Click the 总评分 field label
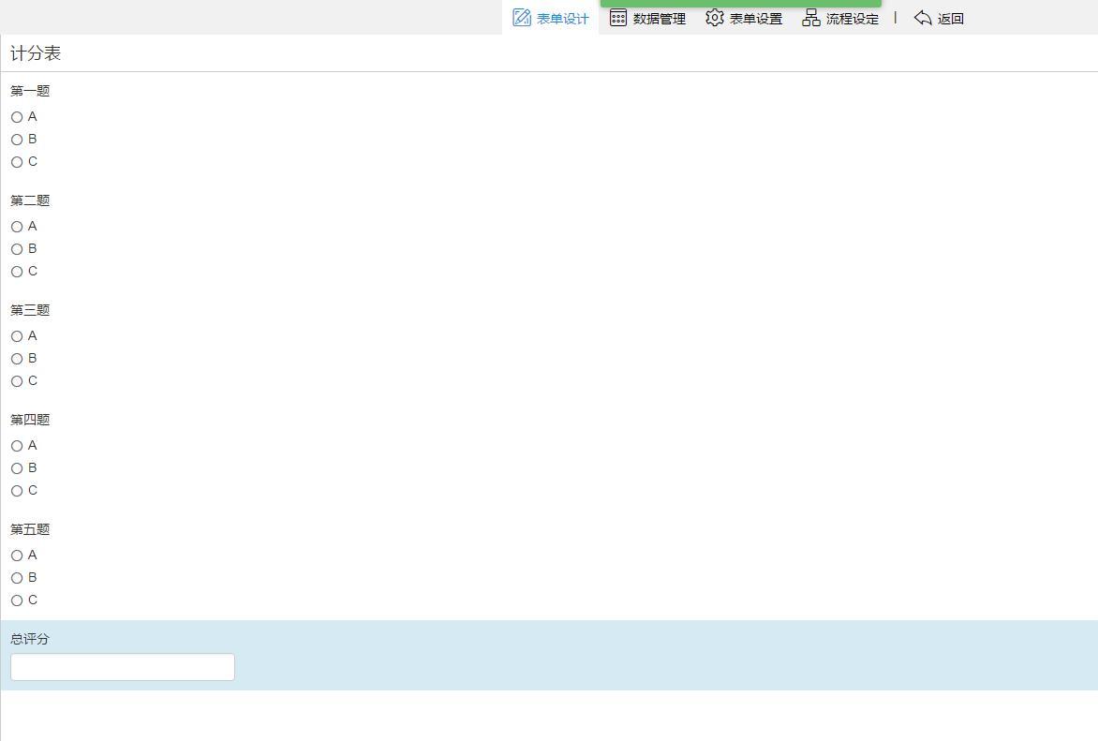The width and height of the screenshot is (1098, 741). (30, 639)
